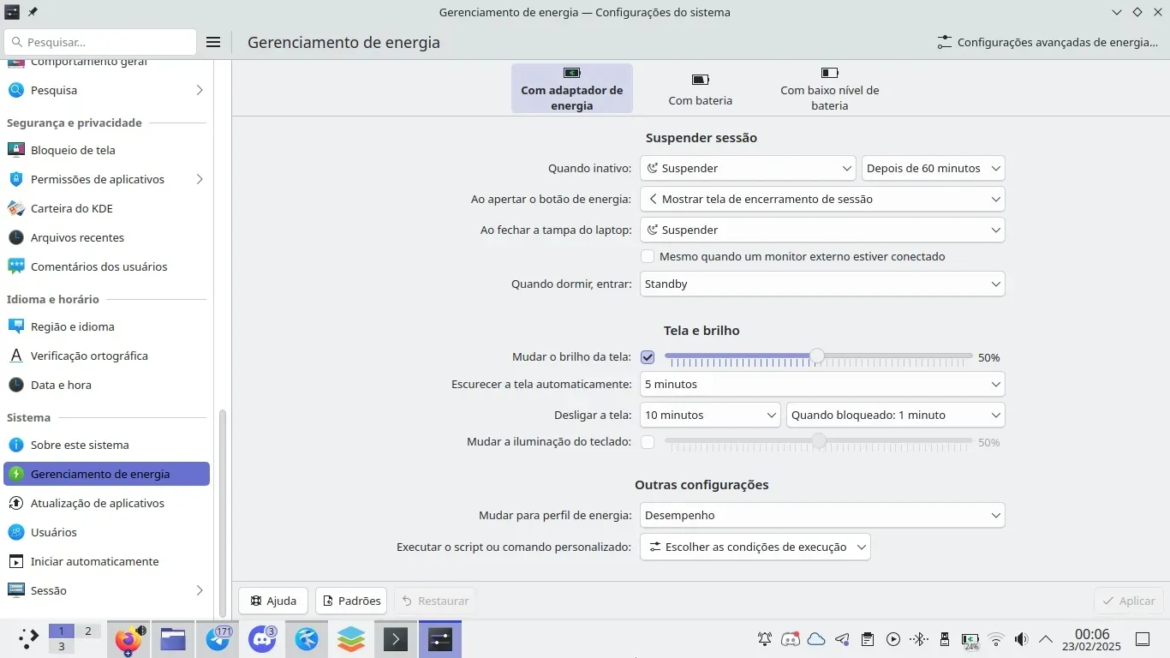
Task: Open the Depois de 60 minutos dropdown
Action: pos(933,168)
